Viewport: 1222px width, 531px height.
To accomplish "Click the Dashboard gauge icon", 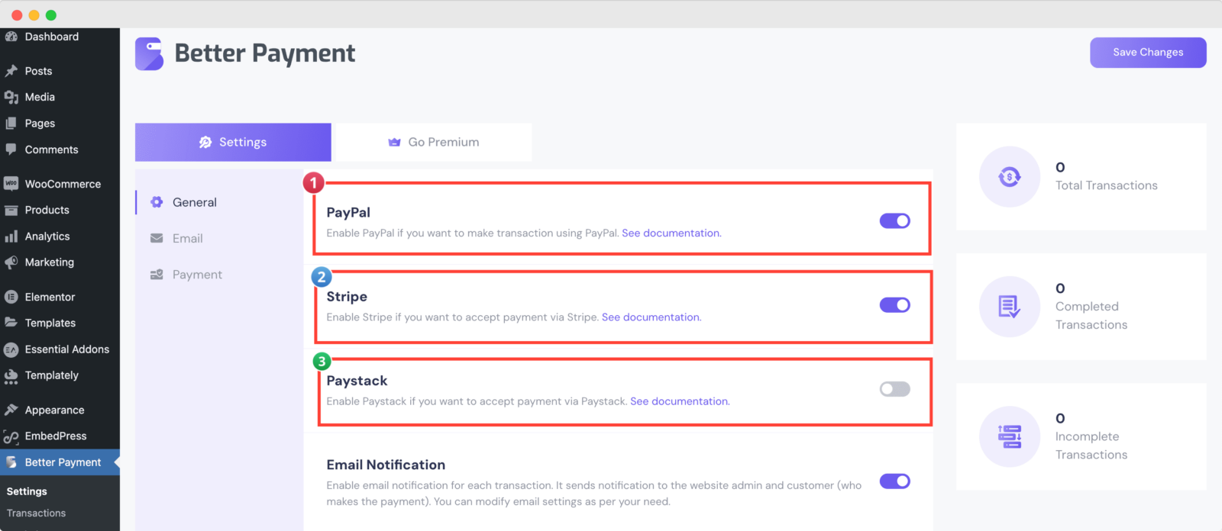I will click(11, 37).
